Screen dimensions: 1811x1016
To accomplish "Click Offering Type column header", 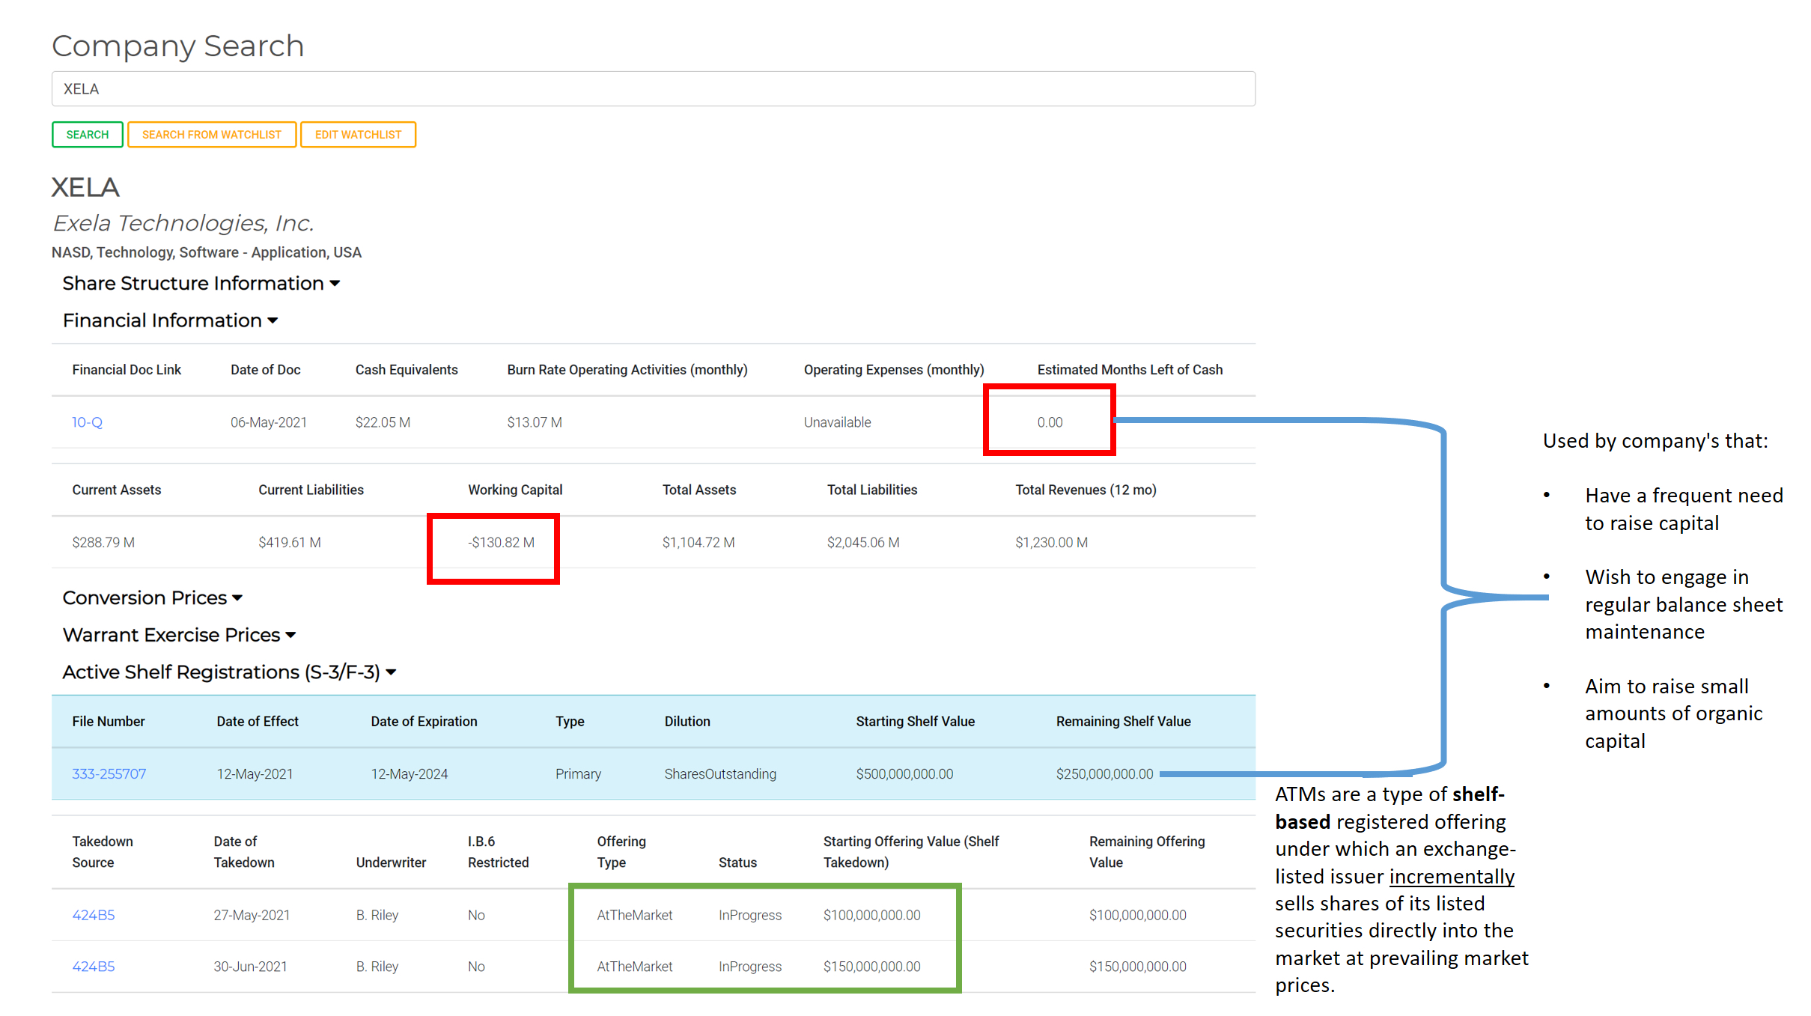I will [x=621, y=852].
